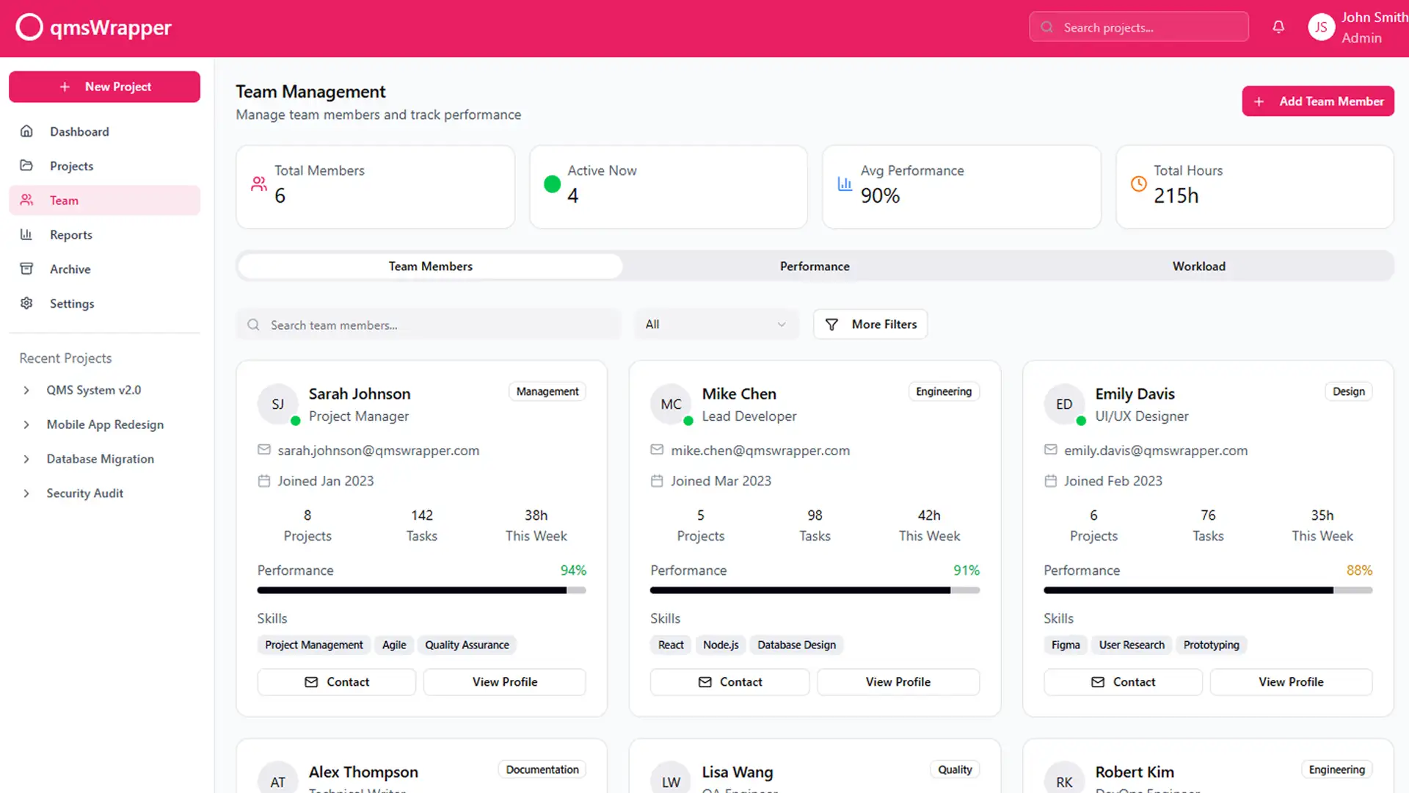Switch to the Workload tab

tap(1198, 267)
